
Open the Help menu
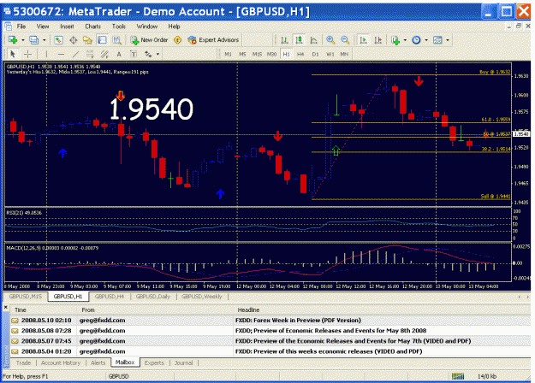coord(174,27)
